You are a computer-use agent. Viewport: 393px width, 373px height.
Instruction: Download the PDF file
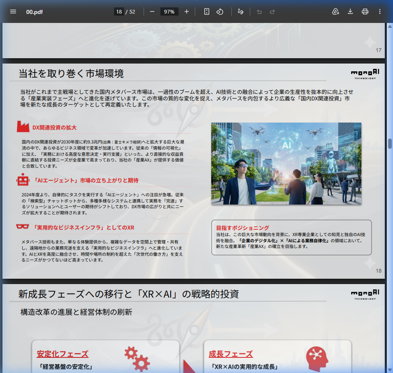(x=350, y=11)
